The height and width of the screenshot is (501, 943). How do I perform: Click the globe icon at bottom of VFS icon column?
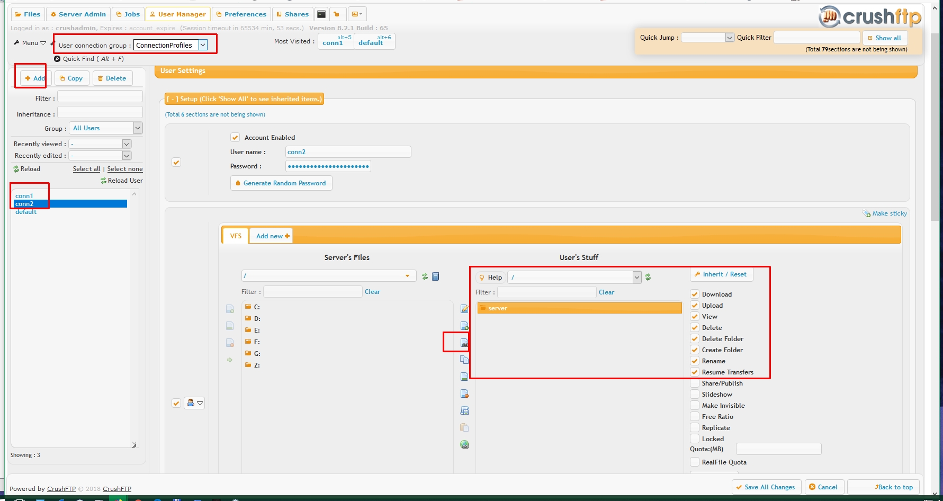click(x=464, y=445)
